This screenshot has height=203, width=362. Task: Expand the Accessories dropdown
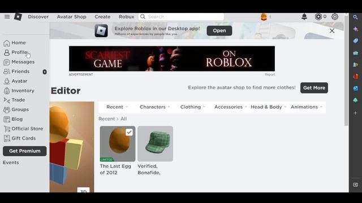pyautogui.click(x=231, y=107)
